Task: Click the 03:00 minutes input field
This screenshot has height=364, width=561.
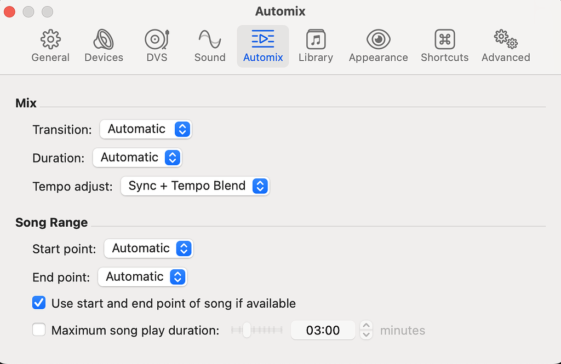Action: (323, 330)
